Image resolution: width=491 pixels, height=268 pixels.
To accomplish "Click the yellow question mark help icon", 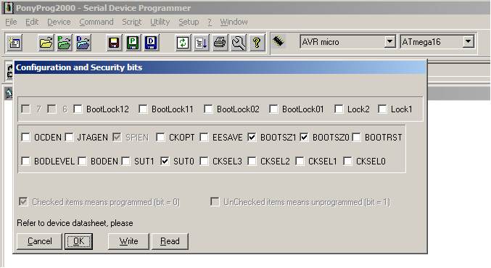I will pyautogui.click(x=257, y=43).
